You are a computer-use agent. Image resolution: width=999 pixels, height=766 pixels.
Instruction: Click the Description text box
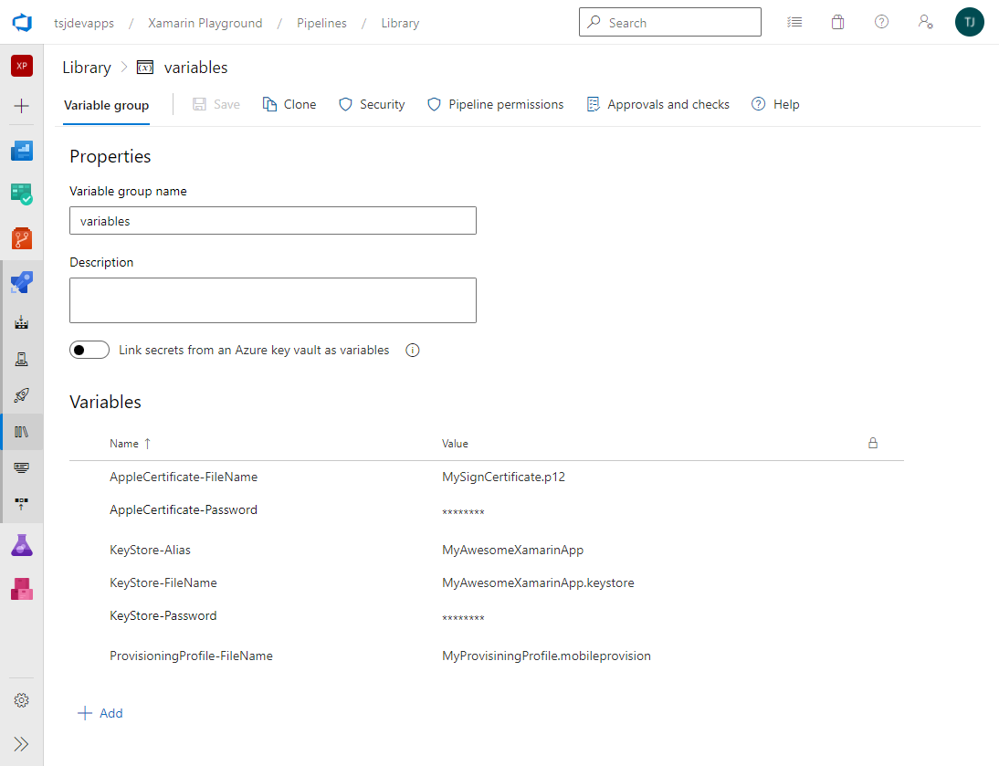(x=273, y=300)
